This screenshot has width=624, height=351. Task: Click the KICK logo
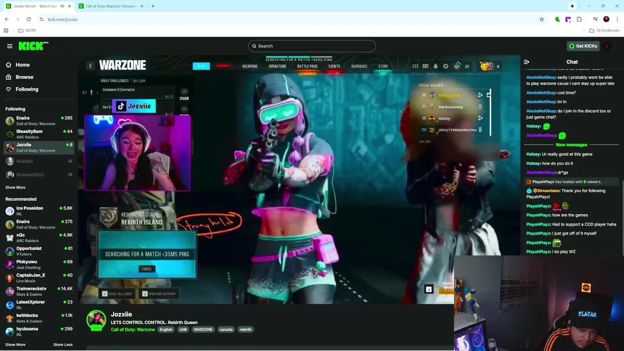click(x=33, y=46)
